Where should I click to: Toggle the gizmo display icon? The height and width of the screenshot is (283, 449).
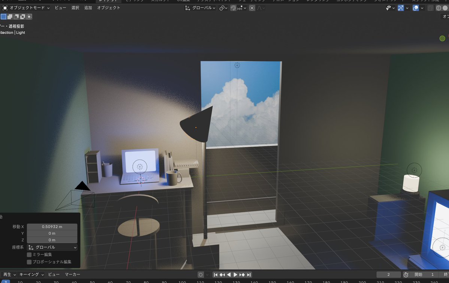pyautogui.click(x=401, y=8)
